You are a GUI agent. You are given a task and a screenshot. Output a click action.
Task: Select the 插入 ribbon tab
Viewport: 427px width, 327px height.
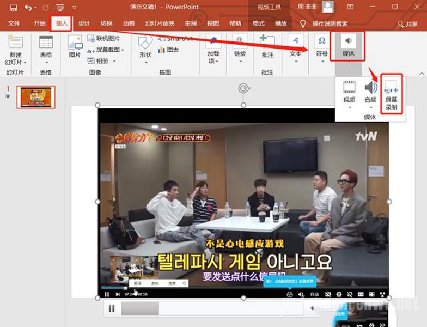(x=62, y=23)
